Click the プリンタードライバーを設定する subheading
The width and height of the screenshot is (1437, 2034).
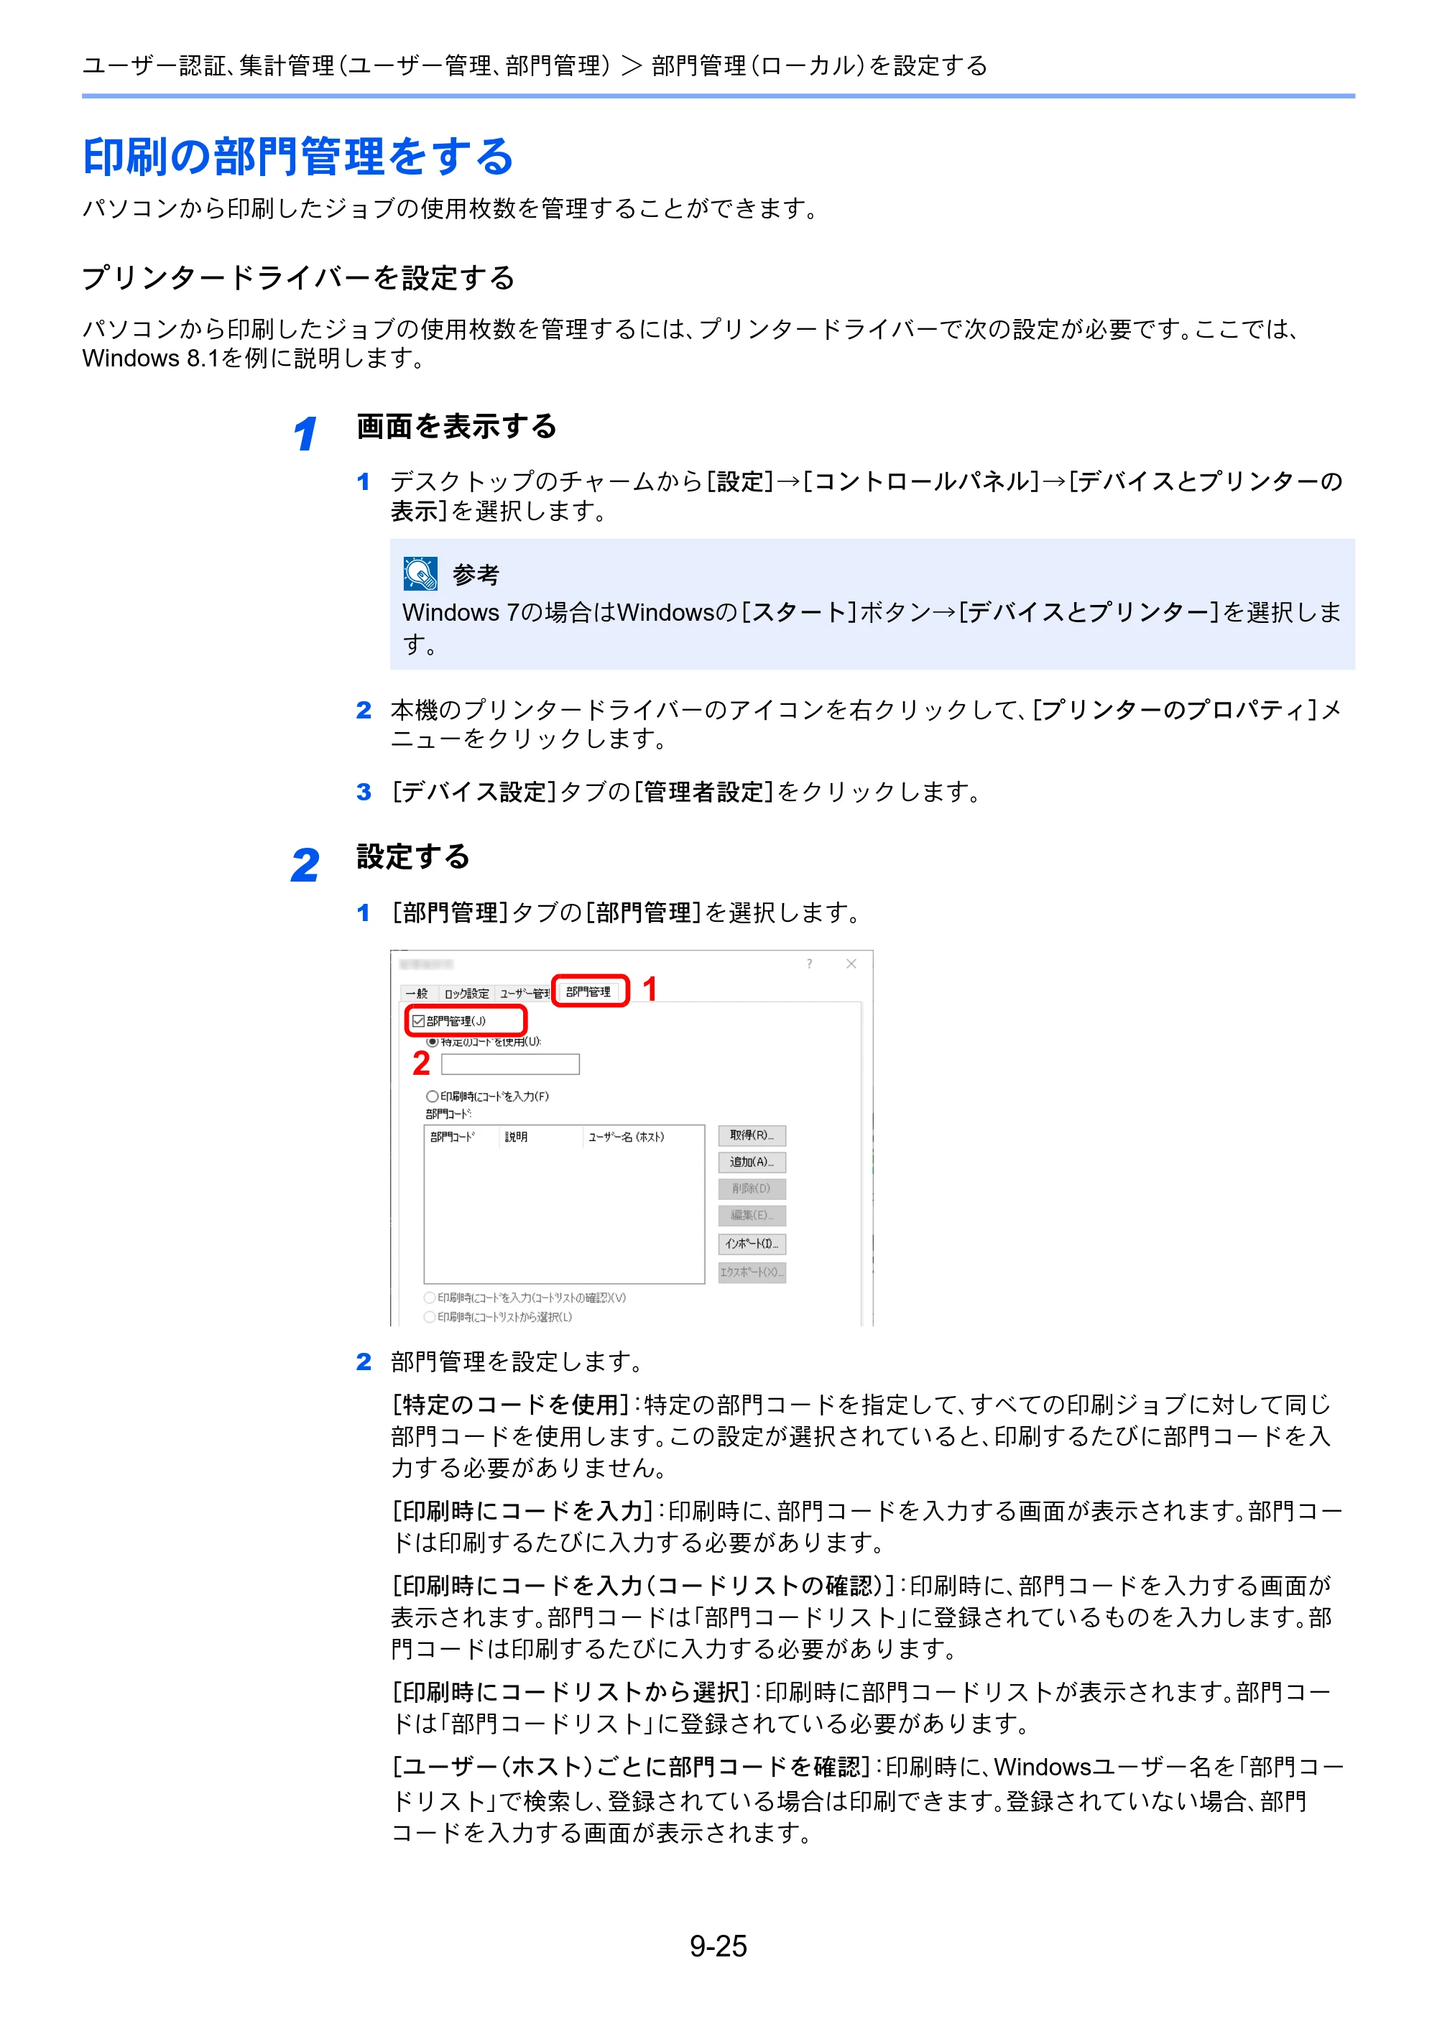coord(299,277)
